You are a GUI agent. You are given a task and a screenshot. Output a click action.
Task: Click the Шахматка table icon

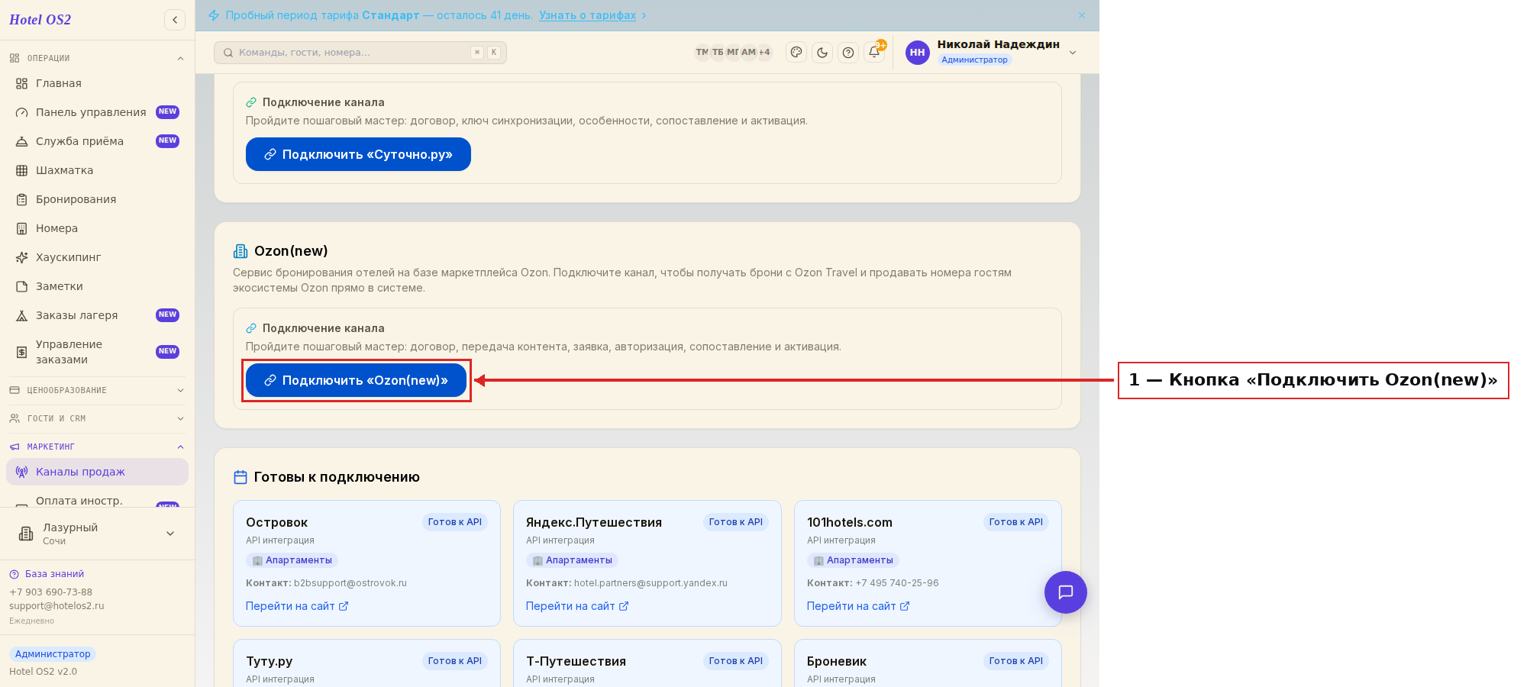pos(21,170)
